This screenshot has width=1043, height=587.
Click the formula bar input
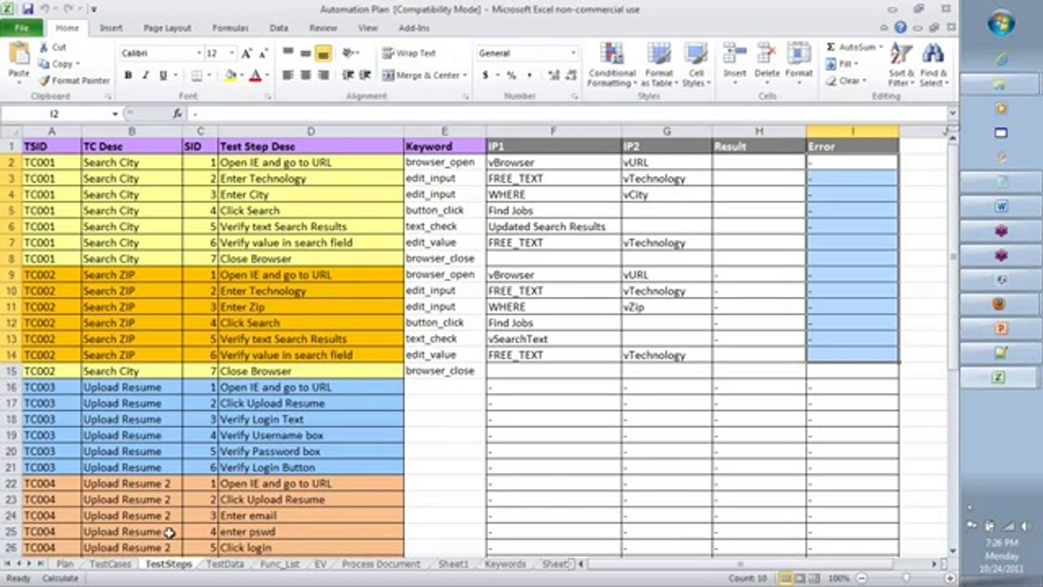click(570, 114)
